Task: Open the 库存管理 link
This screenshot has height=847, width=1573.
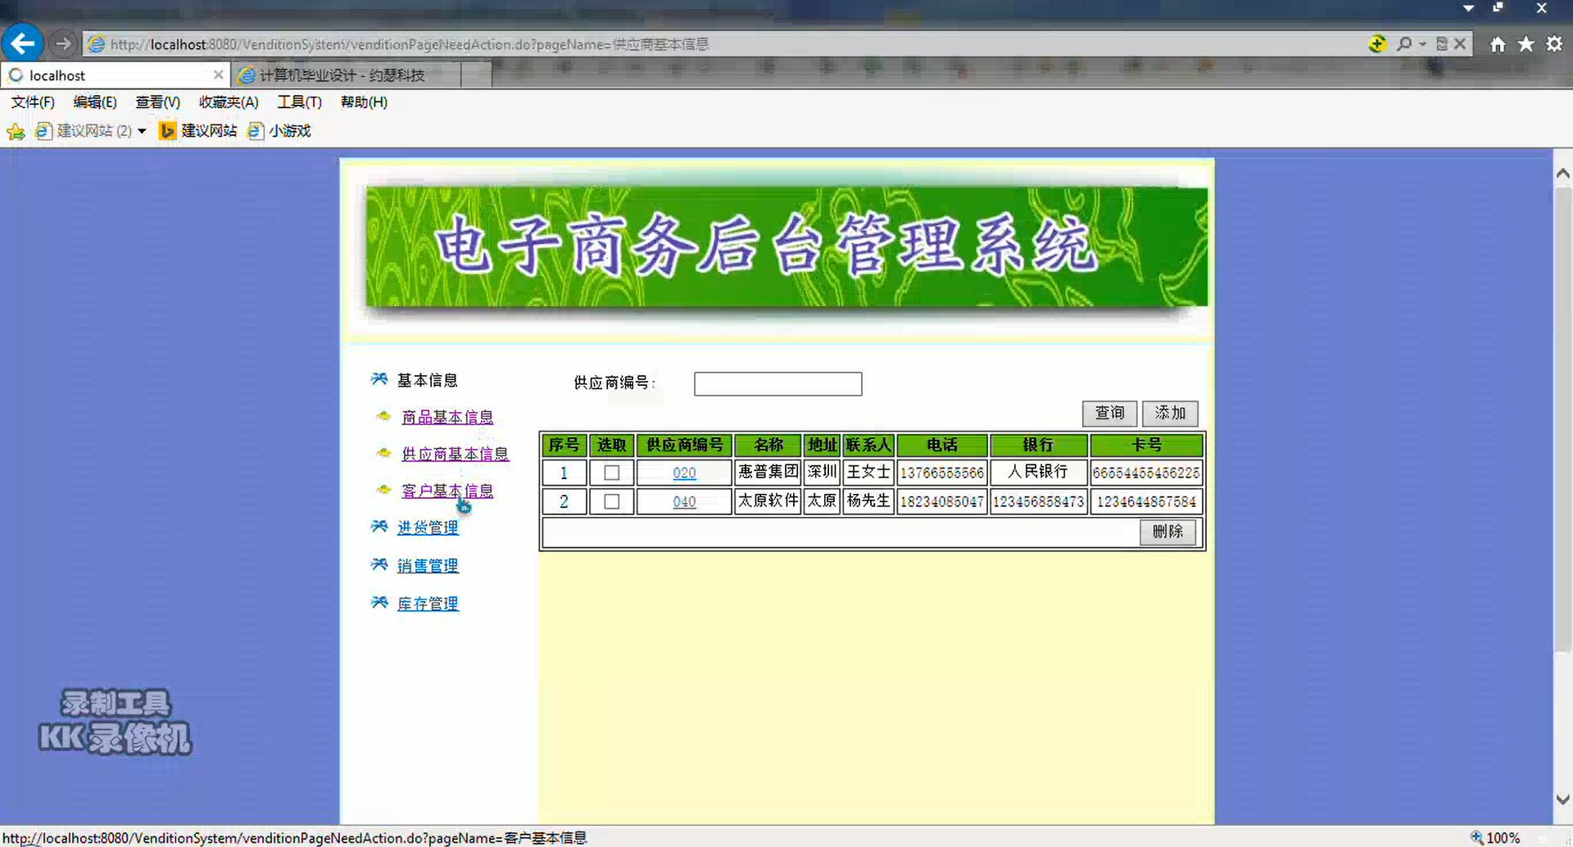Action: click(x=428, y=604)
